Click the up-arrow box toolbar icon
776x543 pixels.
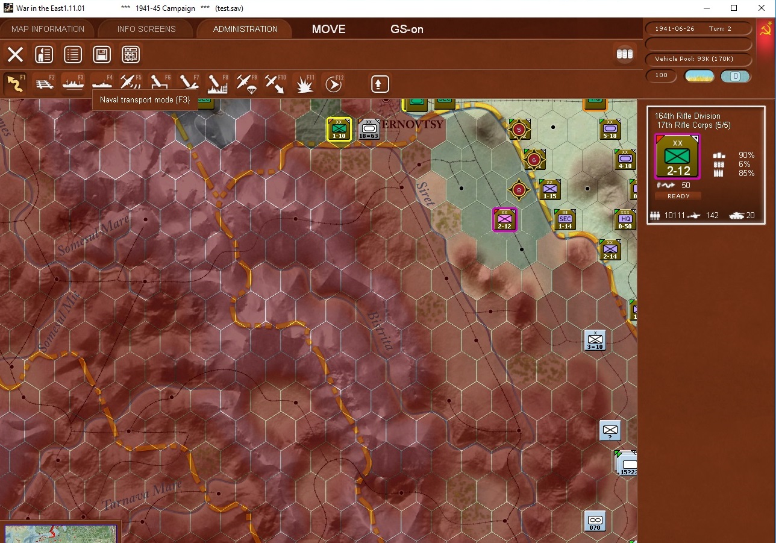tap(380, 84)
